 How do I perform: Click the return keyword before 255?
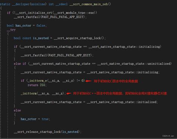coord(33,85)
